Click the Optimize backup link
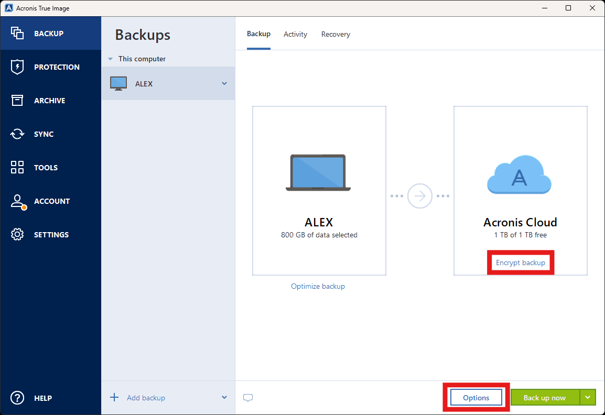This screenshot has height=415, width=605. 318,287
